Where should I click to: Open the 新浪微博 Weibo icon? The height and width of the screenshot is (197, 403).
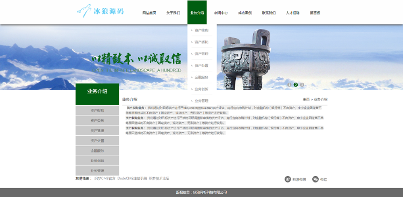coord(287,179)
